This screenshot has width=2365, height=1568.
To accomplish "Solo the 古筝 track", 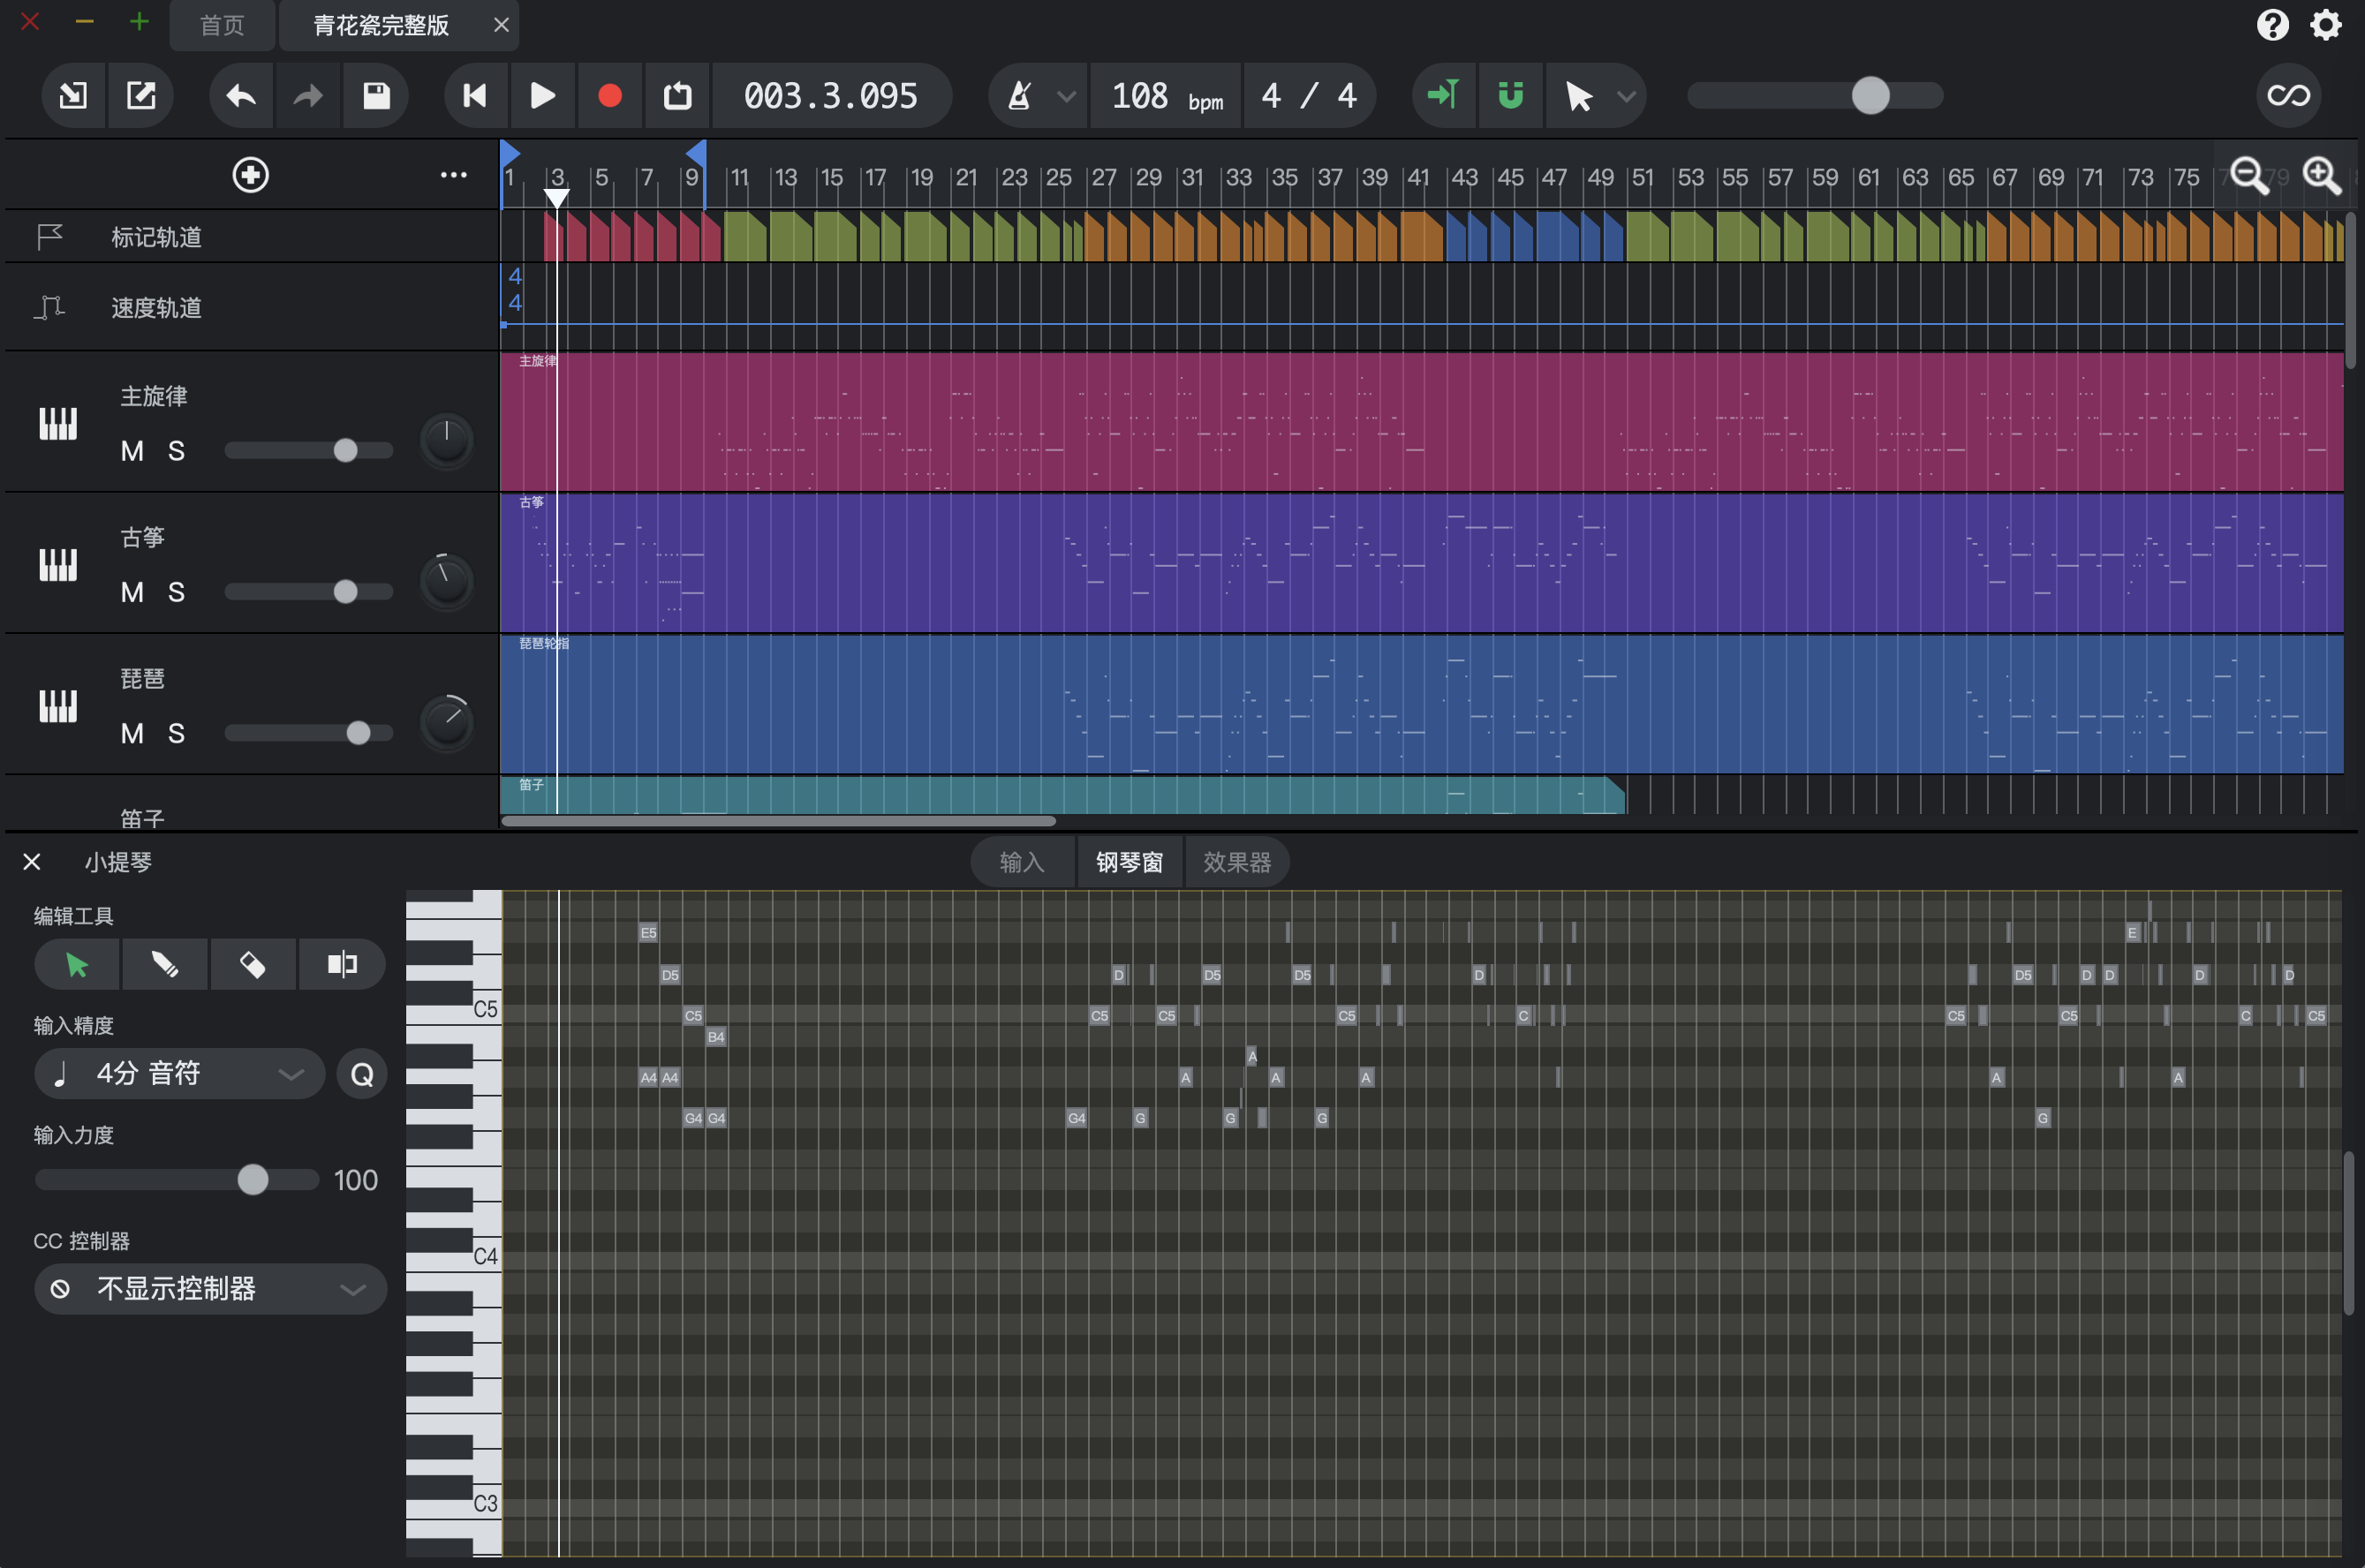I will pyautogui.click(x=176, y=592).
